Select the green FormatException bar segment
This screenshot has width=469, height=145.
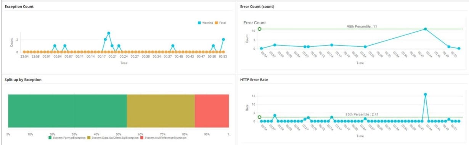[67, 111]
